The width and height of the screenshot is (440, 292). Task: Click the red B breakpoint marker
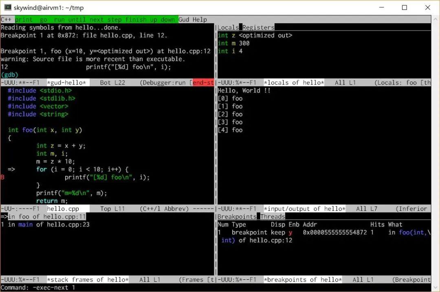pos(2,177)
